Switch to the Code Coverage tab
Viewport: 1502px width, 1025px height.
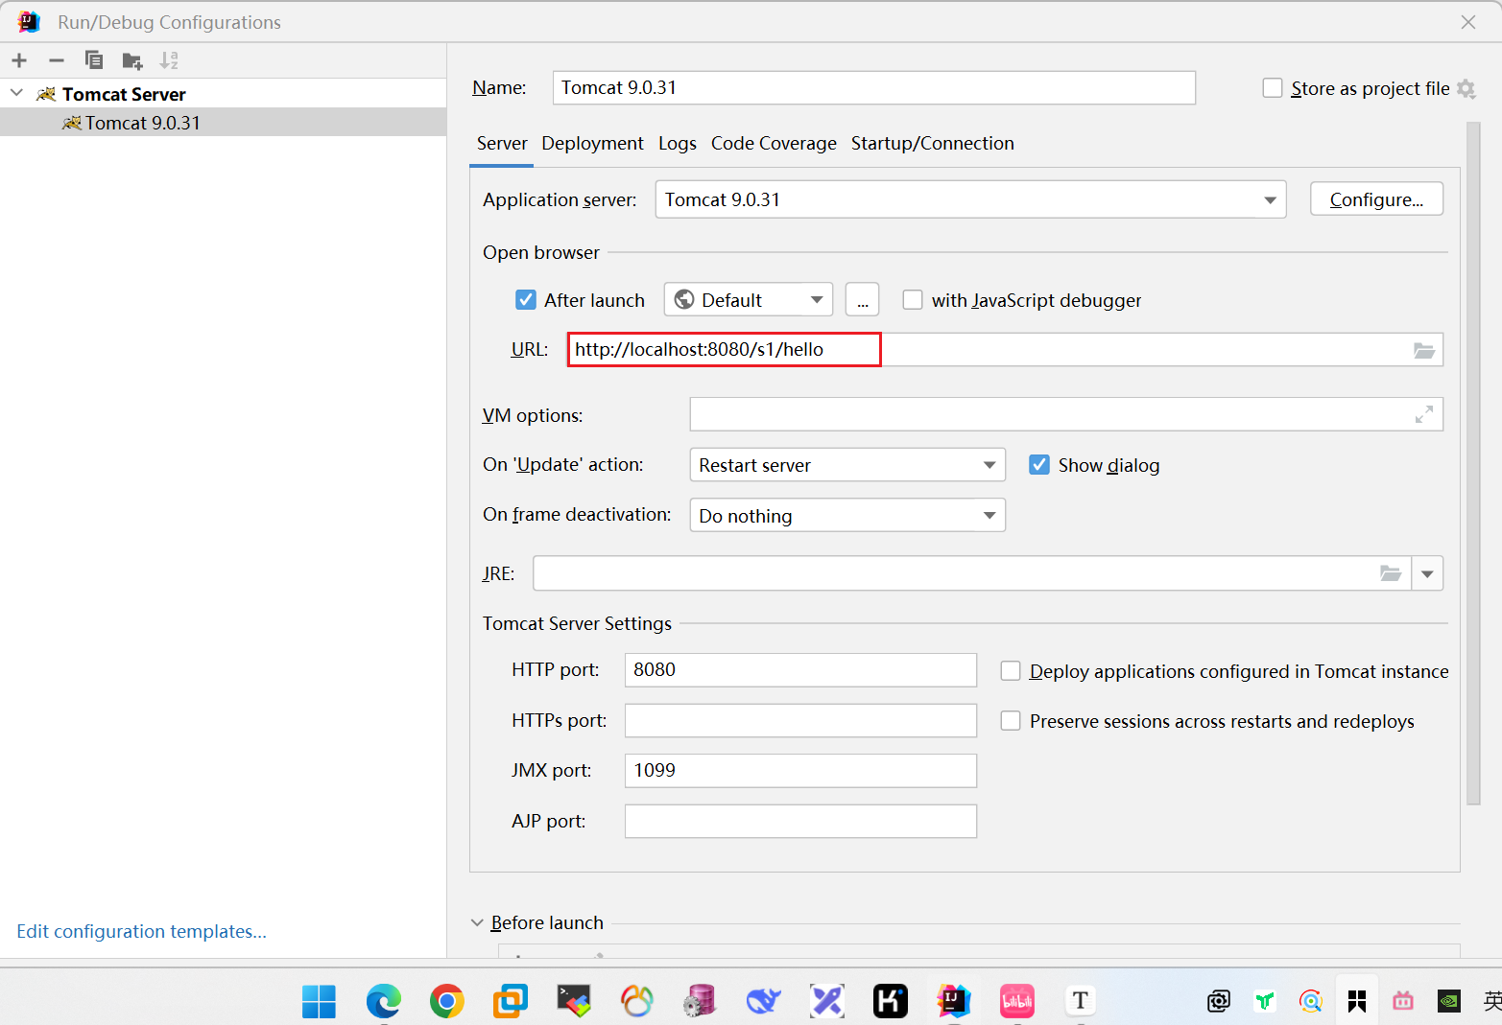coord(774,143)
